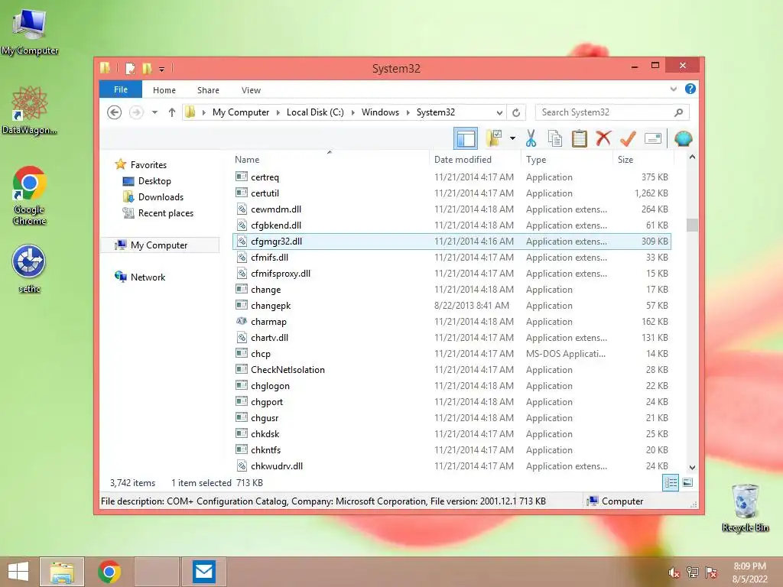Select cewmdm.dll in the file list
Image resolution: width=783 pixels, height=587 pixels.
point(452,209)
